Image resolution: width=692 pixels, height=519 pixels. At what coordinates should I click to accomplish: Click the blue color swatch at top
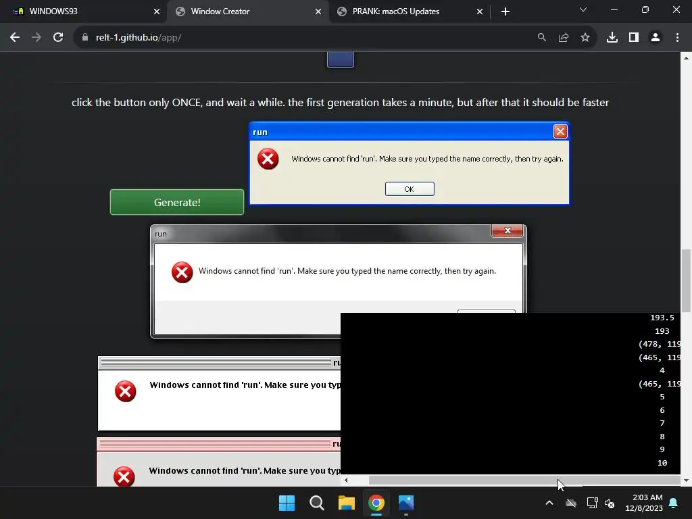tap(341, 59)
